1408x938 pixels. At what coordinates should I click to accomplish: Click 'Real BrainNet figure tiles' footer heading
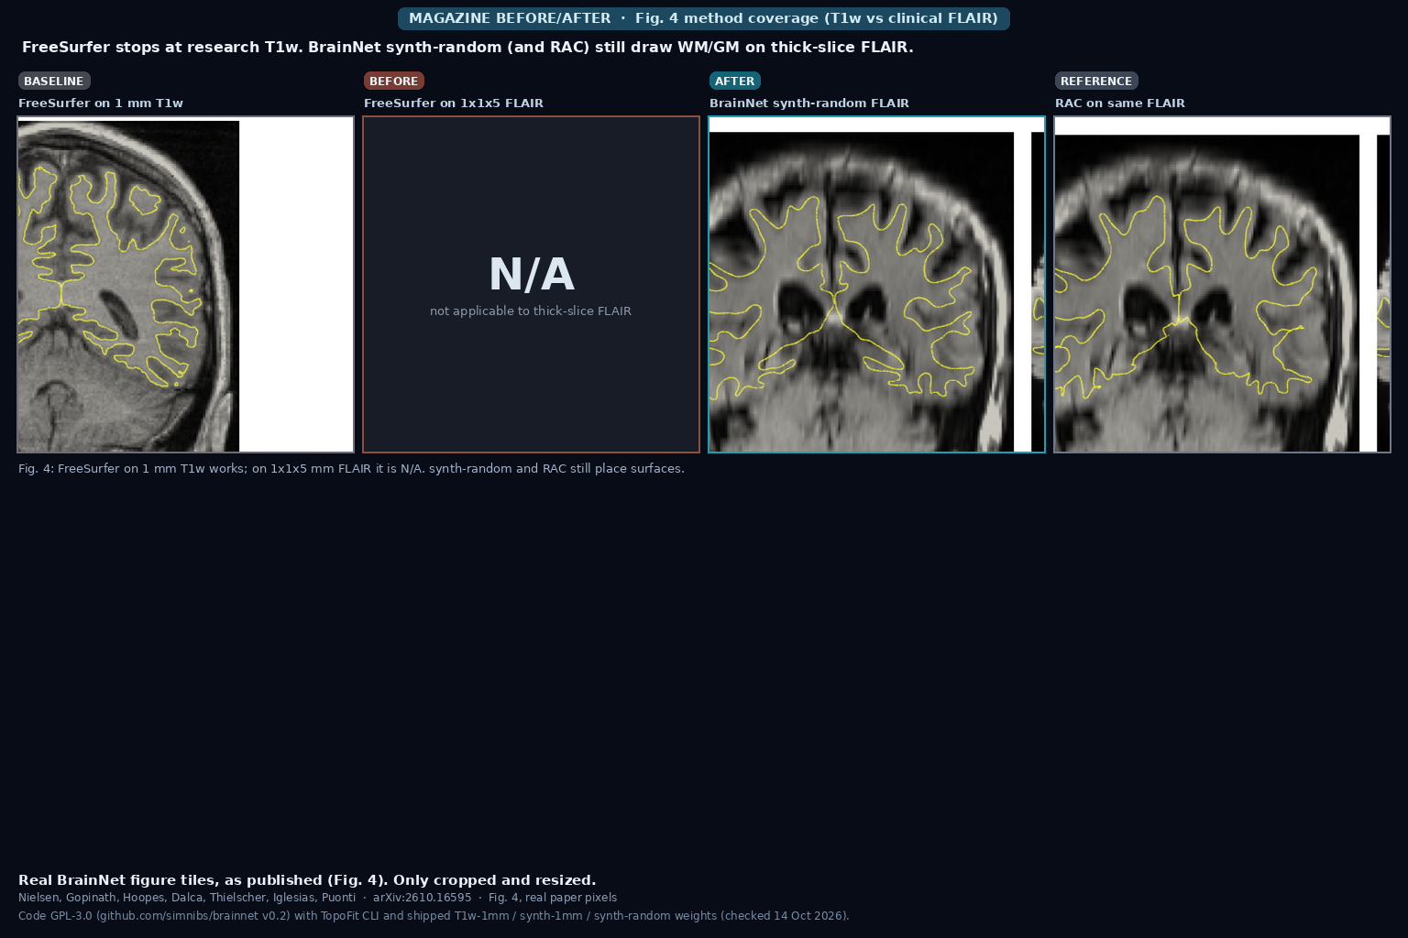307,880
